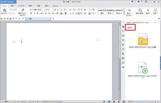Open the ホーム ribbon tab
Viewport: 161px width, 103px height.
pyautogui.click(x=4, y=6)
